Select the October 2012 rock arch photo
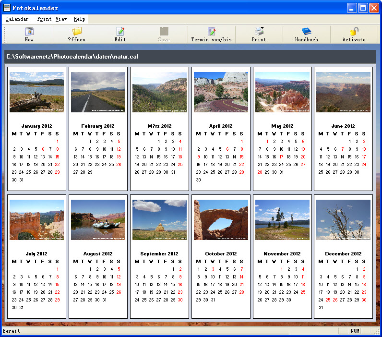This screenshot has width=382, height=337. (221, 220)
